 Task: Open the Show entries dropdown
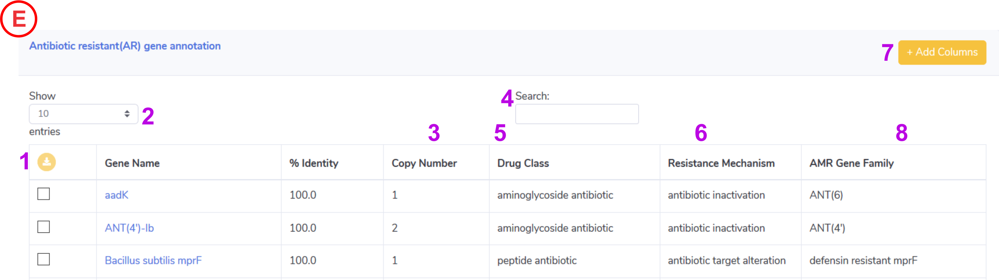coord(83,114)
